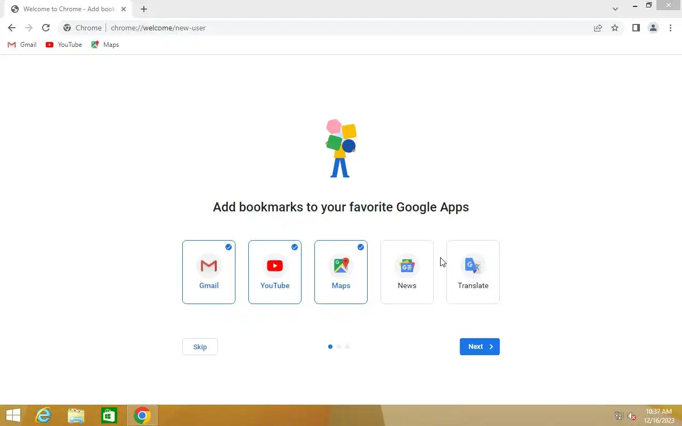Launch Internet Explorer from taskbar
The width and height of the screenshot is (682, 426).
[x=43, y=415]
